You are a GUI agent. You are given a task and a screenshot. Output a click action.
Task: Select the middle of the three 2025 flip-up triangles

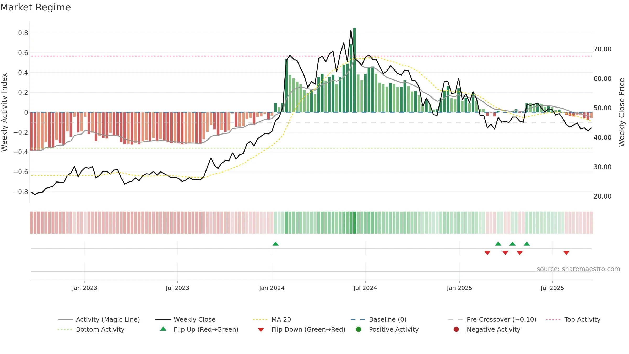[513, 244]
